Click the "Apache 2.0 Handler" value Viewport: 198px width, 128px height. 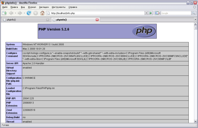tap(33, 63)
